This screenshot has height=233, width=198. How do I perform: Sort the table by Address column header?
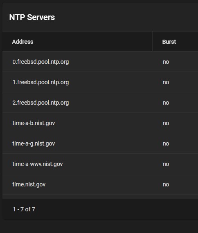click(x=22, y=42)
